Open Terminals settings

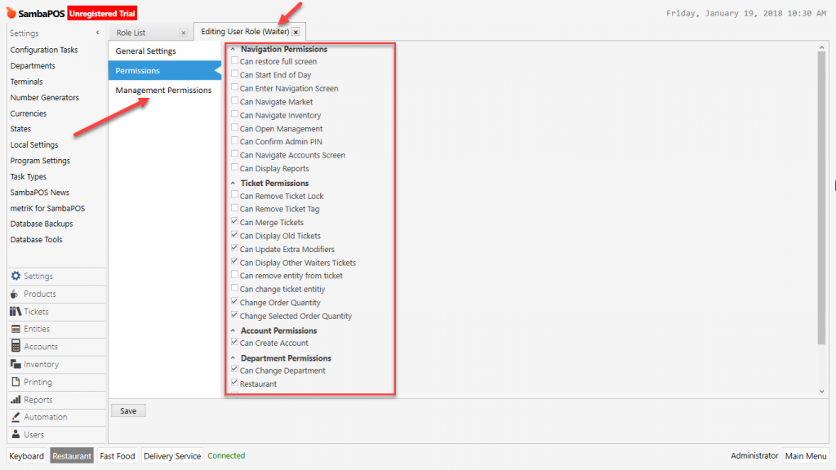click(26, 82)
